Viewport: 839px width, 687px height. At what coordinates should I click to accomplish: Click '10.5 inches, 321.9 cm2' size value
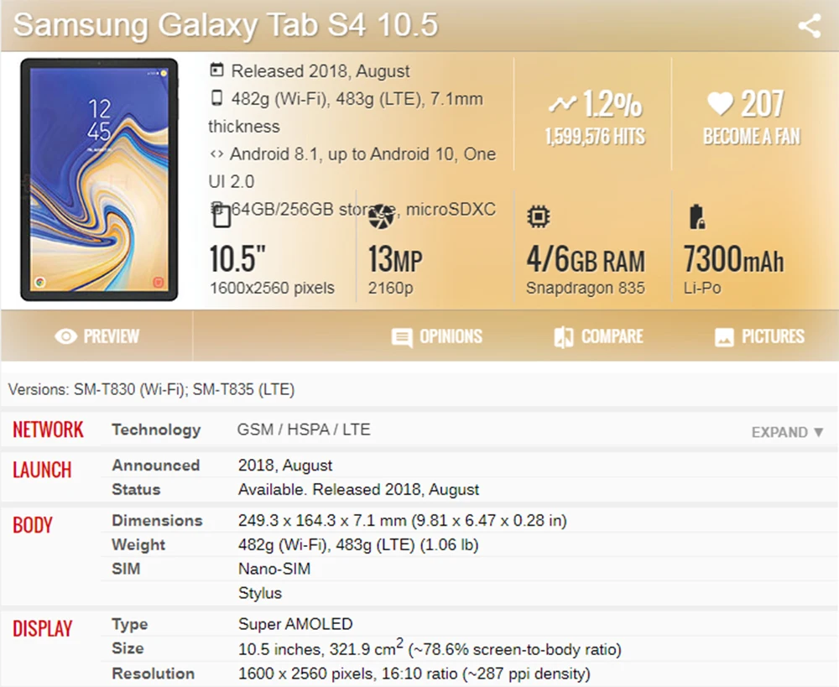(430, 648)
